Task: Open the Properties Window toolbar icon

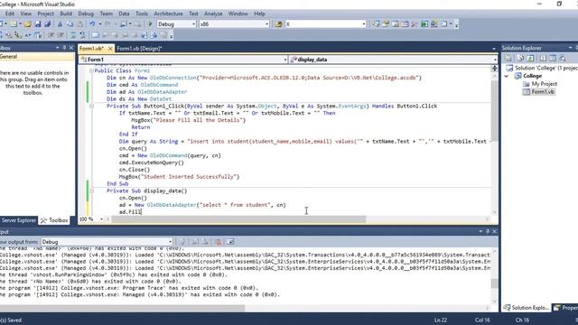Action: click(386, 24)
